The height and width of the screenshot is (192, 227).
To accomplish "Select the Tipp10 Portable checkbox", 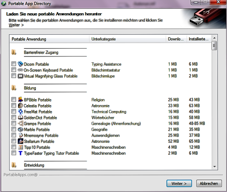I will 14,147.
